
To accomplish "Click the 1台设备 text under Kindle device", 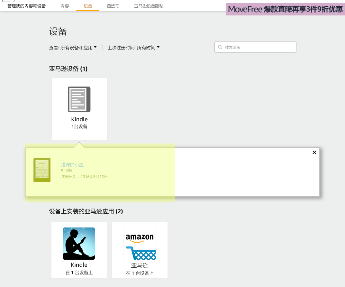I will click(79, 127).
